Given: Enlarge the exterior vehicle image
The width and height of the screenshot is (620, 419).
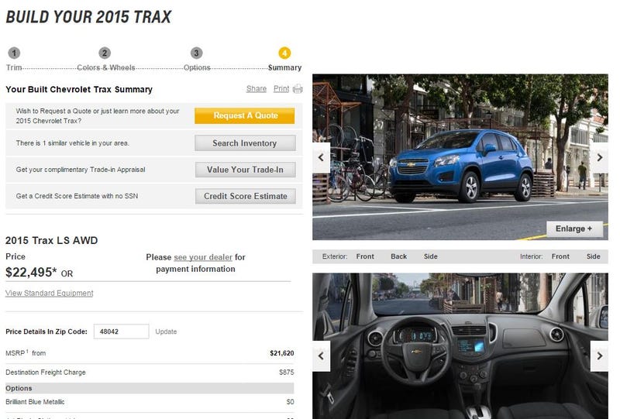Looking at the screenshot, I should (574, 229).
